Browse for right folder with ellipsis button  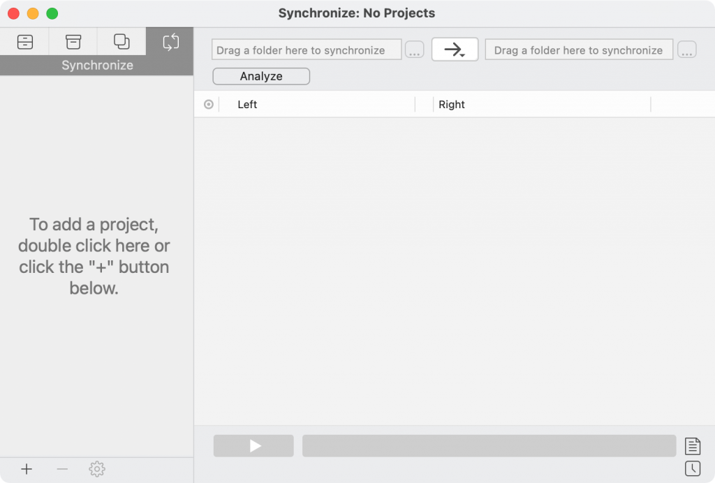687,50
